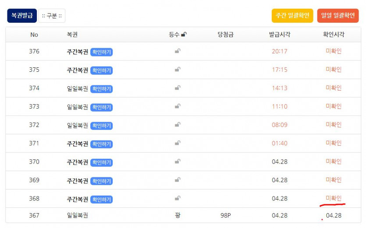The width and height of the screenshot is (366, 228).
Task: Click the lock icon in row 371
Action: click(178, 143)
